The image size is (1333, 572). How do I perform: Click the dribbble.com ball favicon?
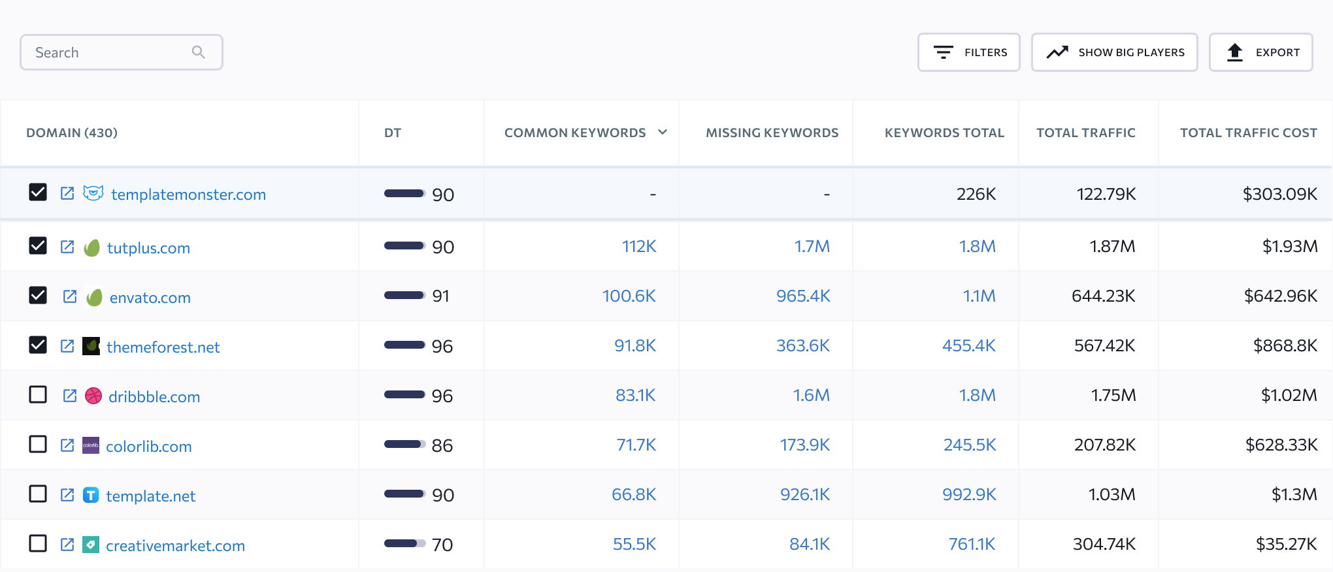tap(93, 396)
